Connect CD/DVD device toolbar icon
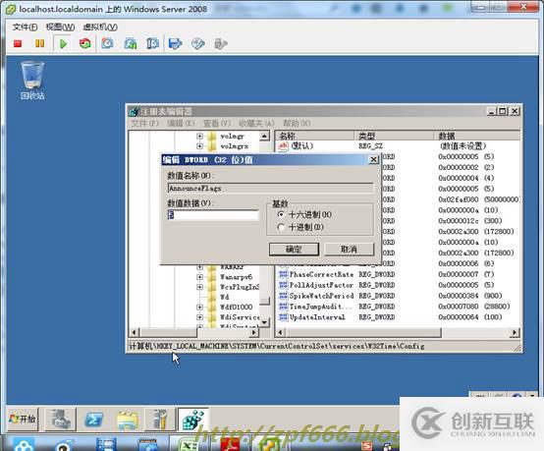The width and height of the screenshot is (544, 451). [x=198, y=43]
